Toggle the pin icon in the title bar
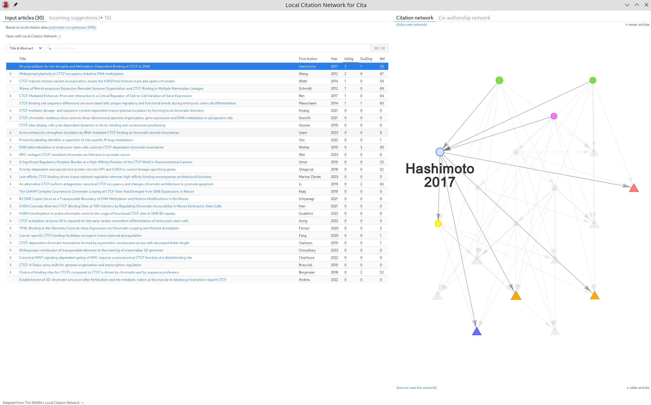651x405 pixels. (x=16, y=5)
